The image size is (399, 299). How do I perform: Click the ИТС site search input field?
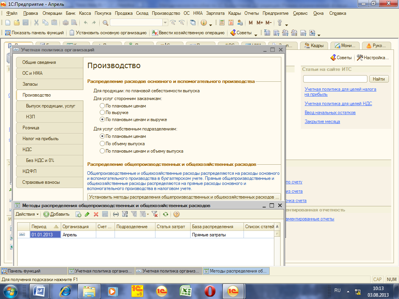pos(335,79)
